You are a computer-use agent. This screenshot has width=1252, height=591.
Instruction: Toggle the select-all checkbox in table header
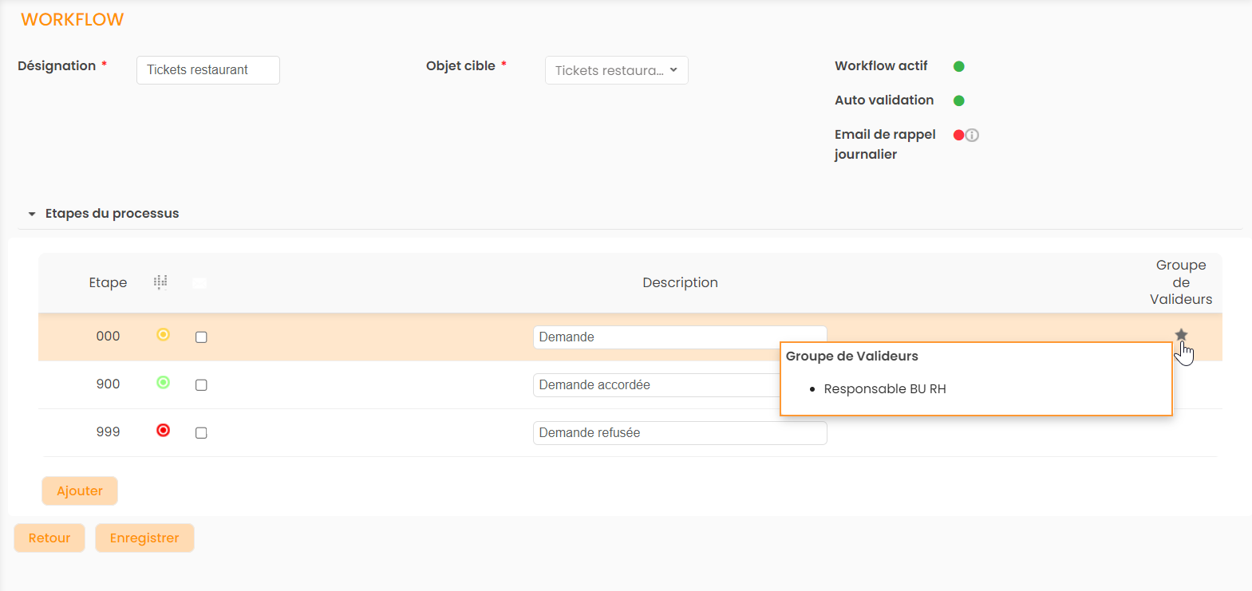[x=199, y=283]
